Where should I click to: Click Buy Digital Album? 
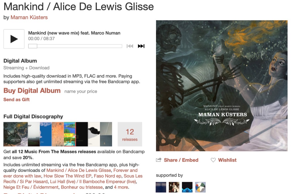click(32, 91)
